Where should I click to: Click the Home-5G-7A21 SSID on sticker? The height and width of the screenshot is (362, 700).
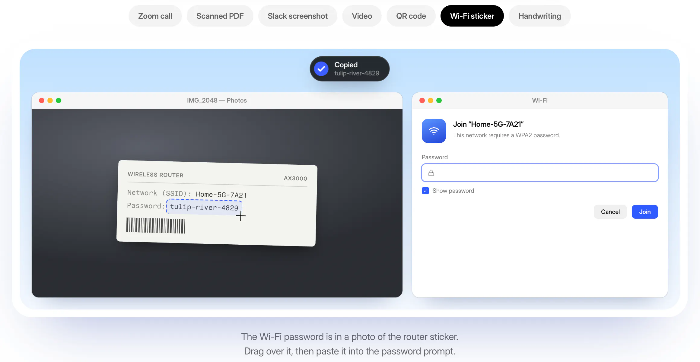pos(221,195)
